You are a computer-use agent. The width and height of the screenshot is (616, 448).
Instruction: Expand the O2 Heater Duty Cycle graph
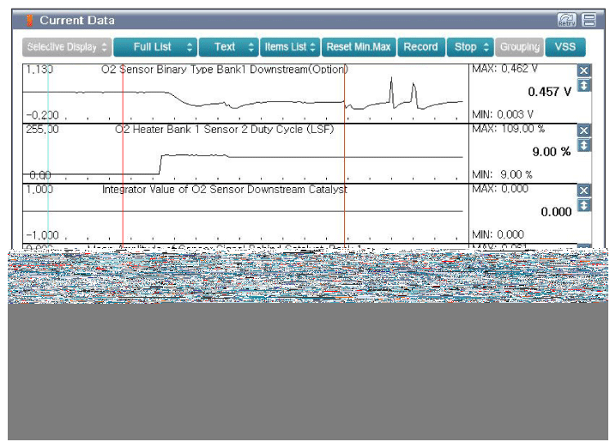click(x=584, y=145)
